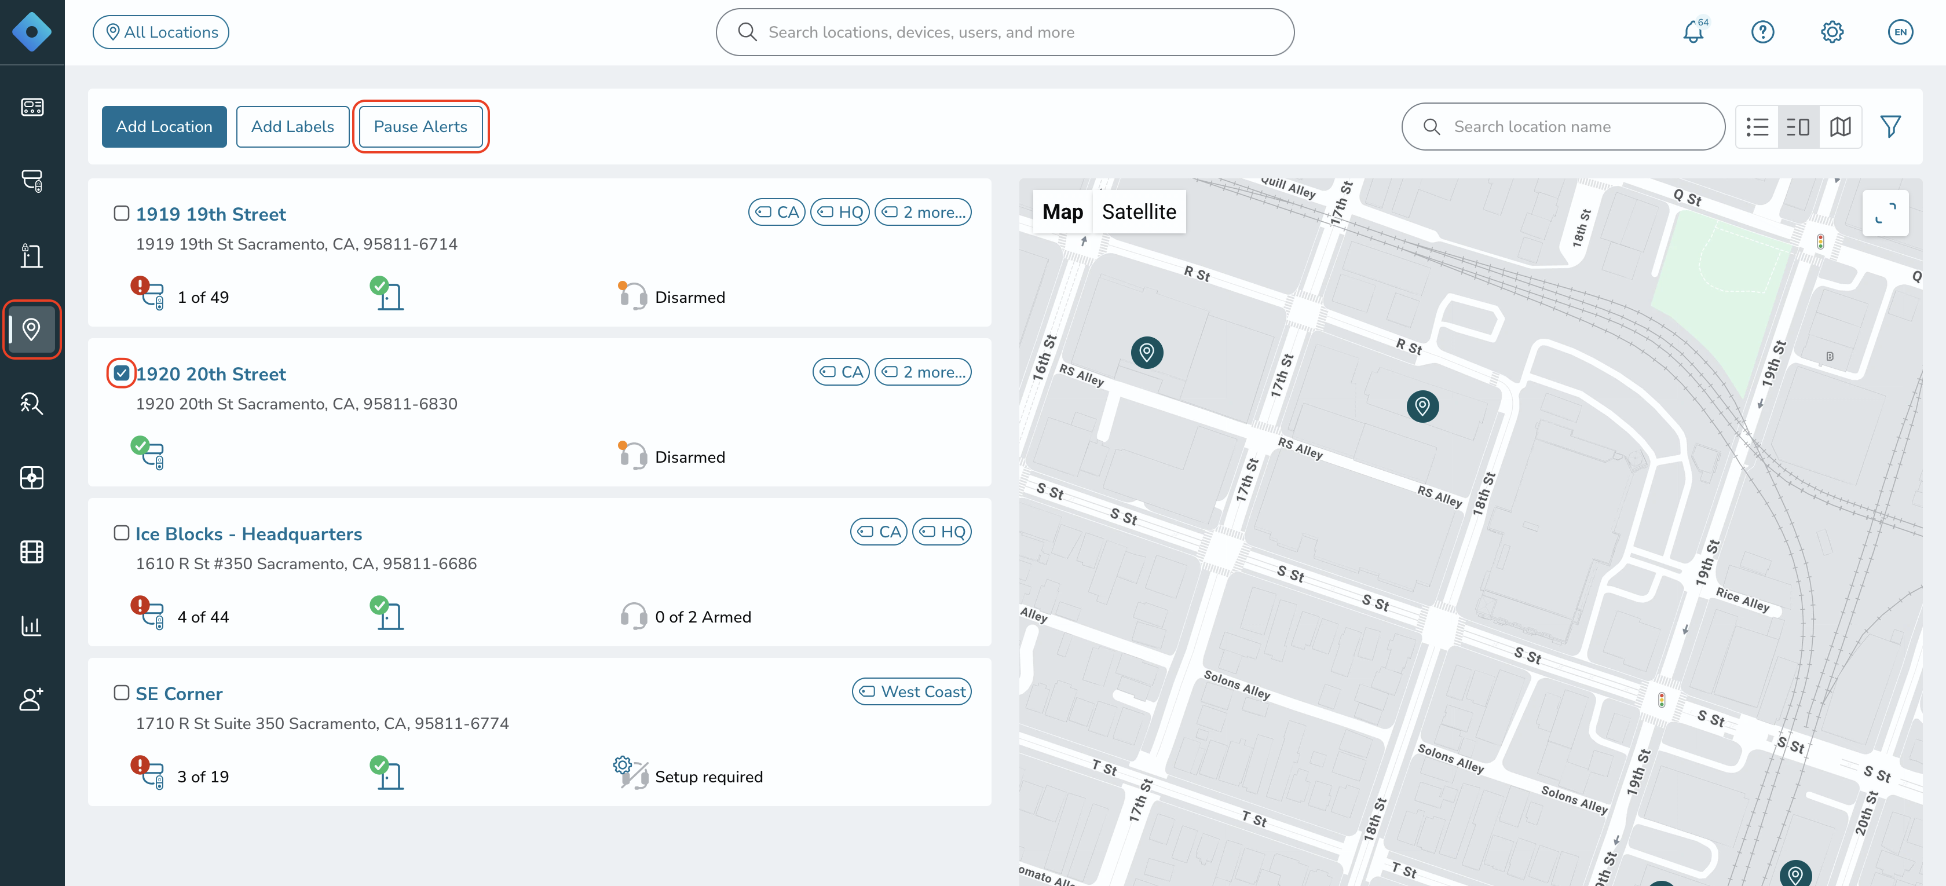Screen dimensions: 1946x886
Task: Open the SE Corner location link
Action: click(x=179, y=694)
